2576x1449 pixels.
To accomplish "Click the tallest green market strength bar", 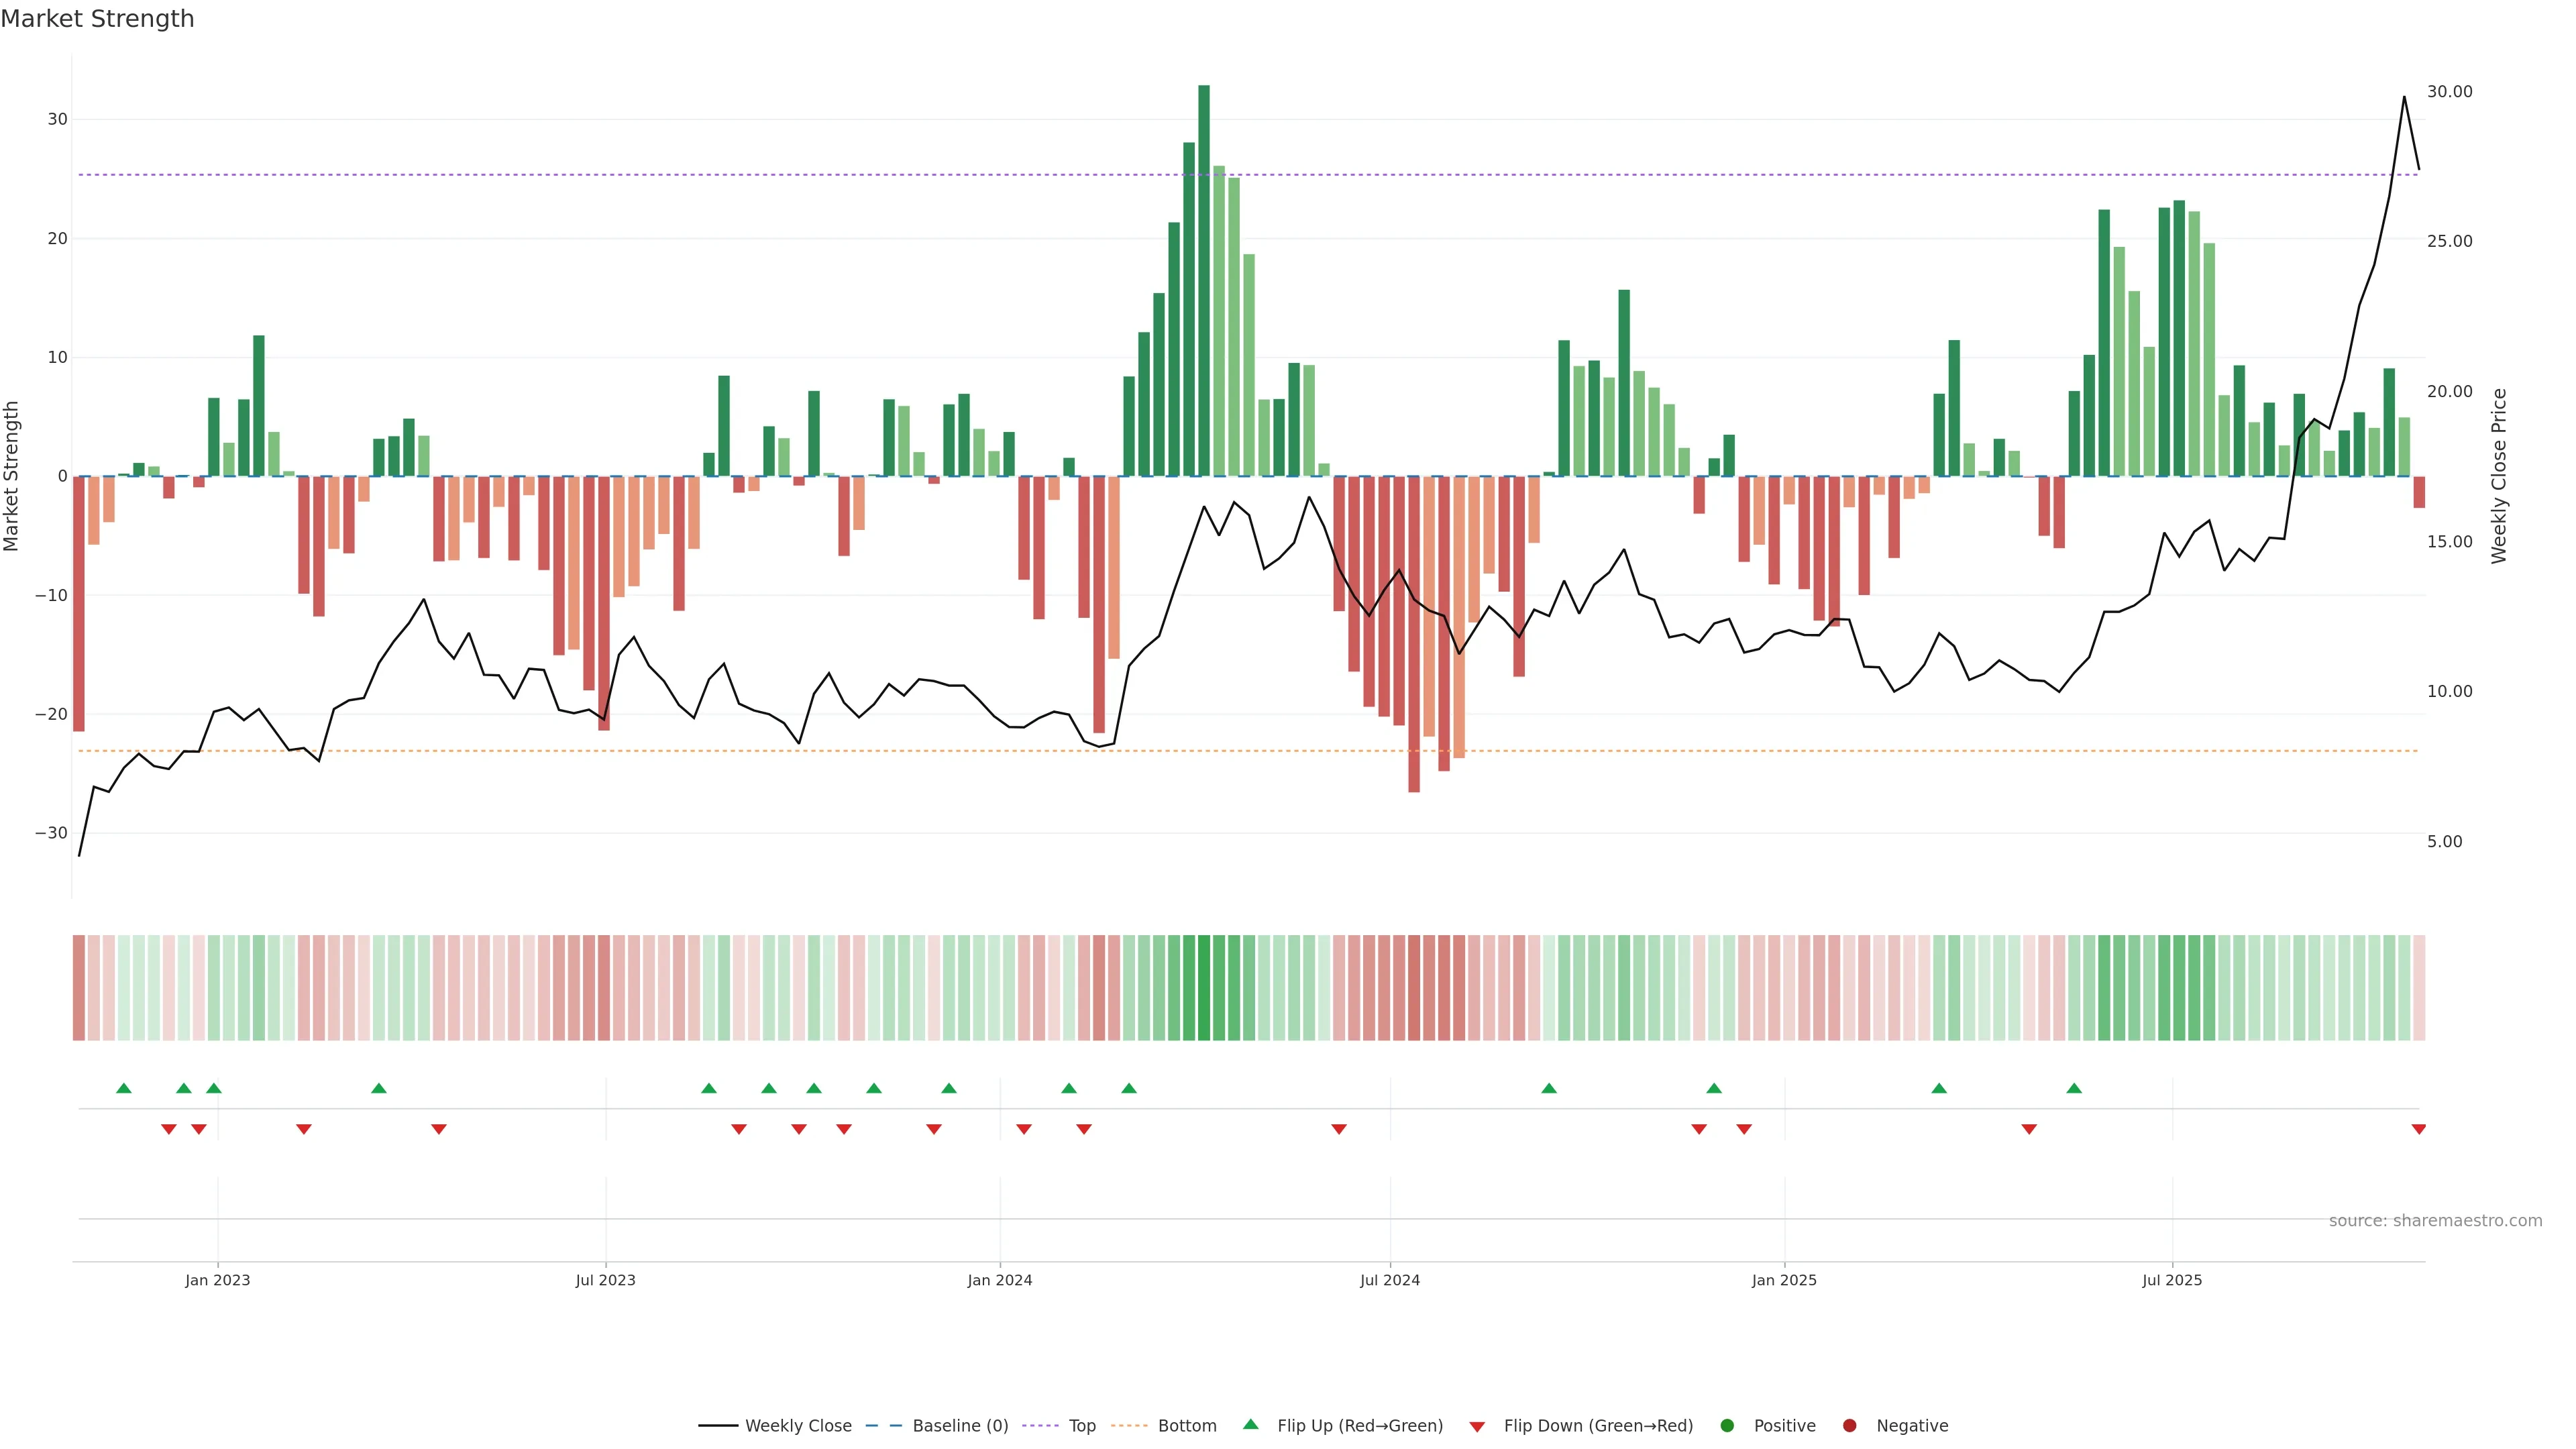I will pos(1204,280).
